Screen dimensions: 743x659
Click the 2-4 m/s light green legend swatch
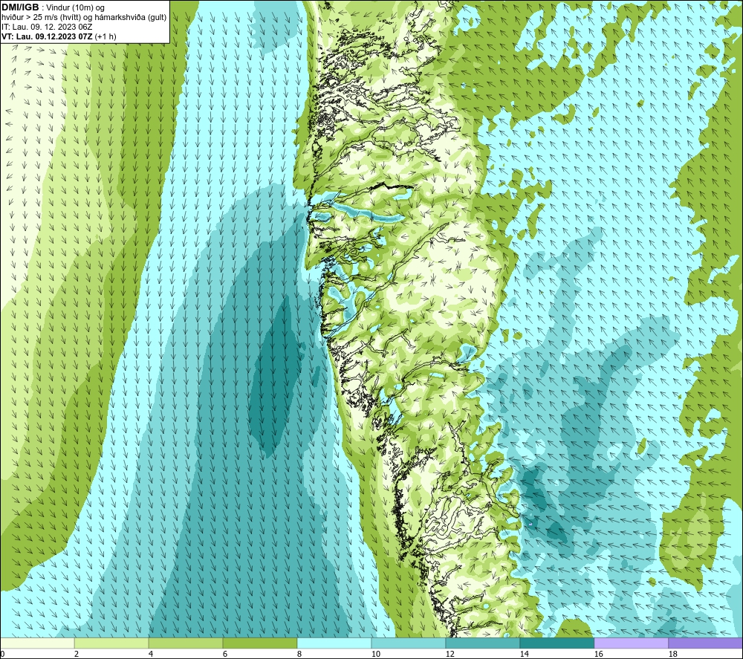point(111,643)
